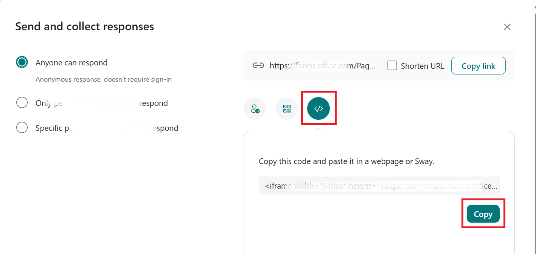The height and width of the screenshot is (254, 536).
Task: Click the invite contacts sharing icon
Action: point(255,108)
